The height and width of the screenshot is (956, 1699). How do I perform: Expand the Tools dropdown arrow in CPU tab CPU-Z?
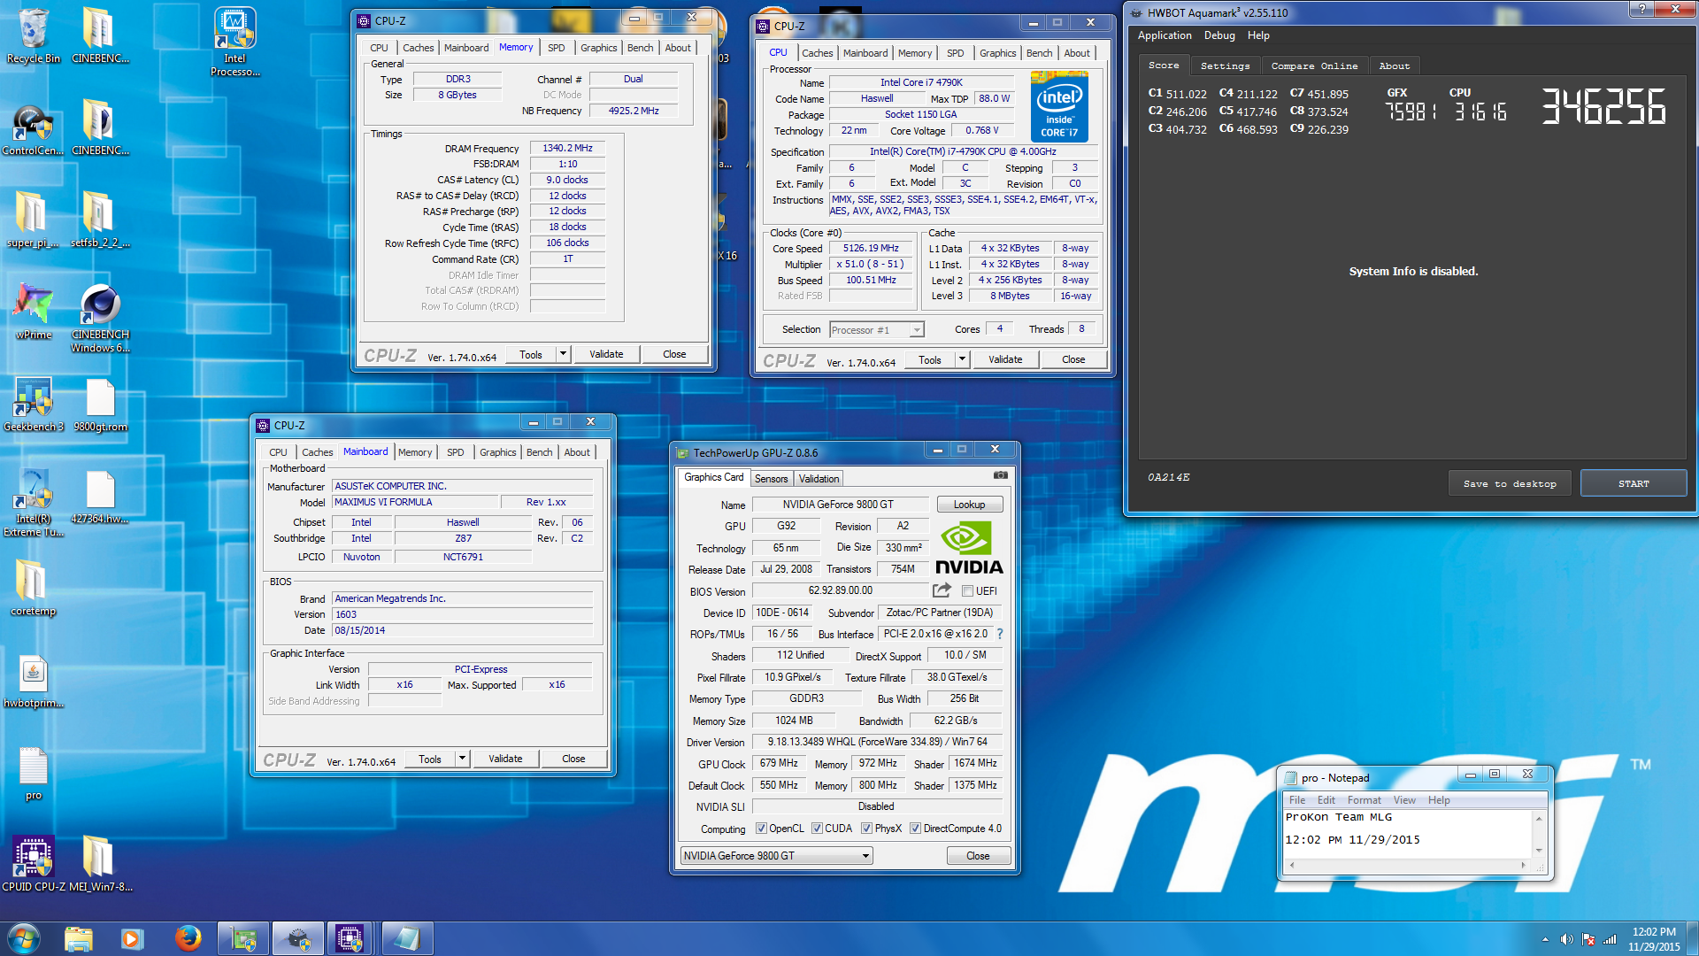pos(962,359)
